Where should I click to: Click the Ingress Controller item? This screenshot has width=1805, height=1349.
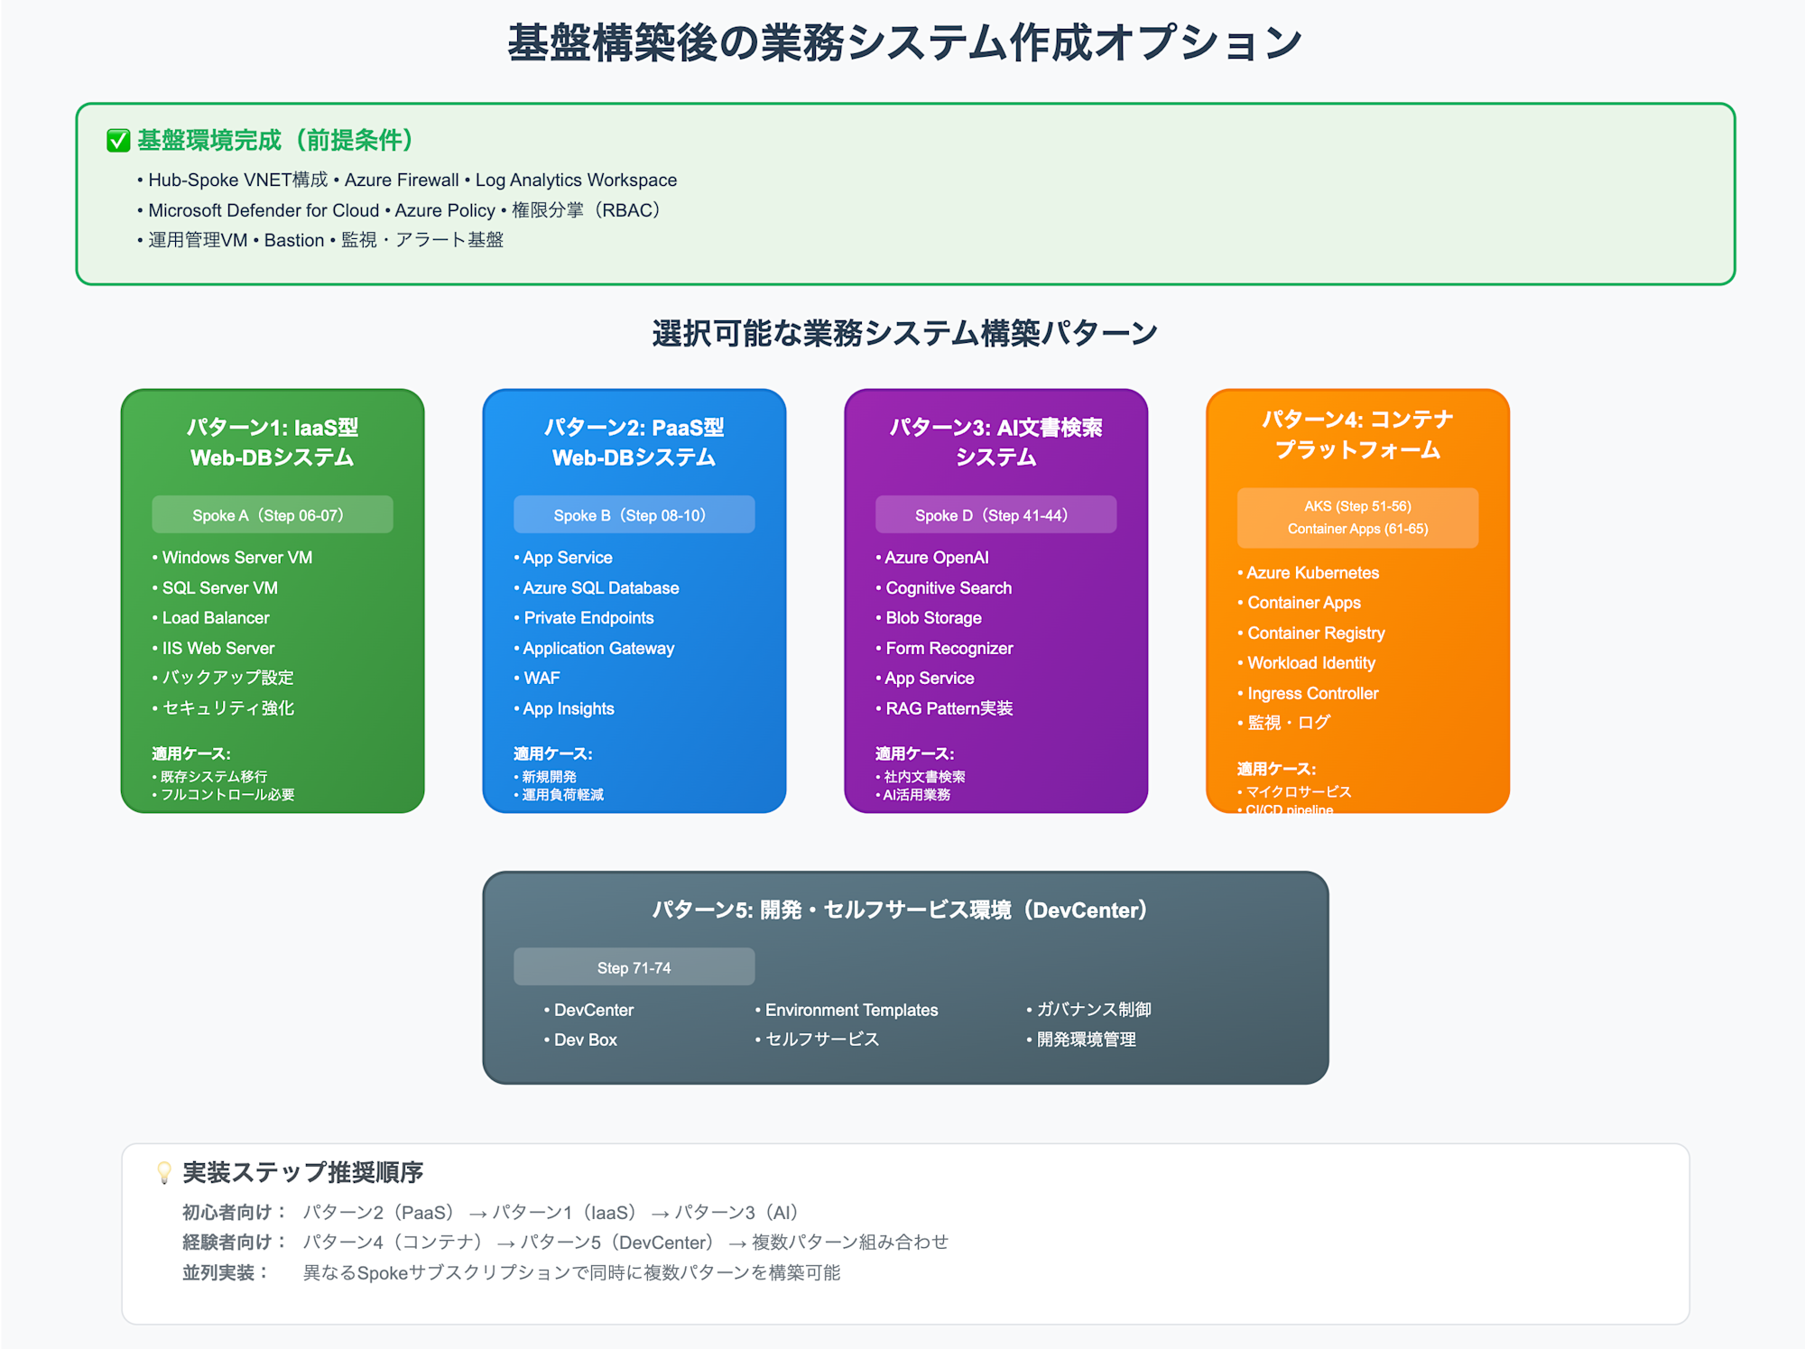click(1309, 693)
